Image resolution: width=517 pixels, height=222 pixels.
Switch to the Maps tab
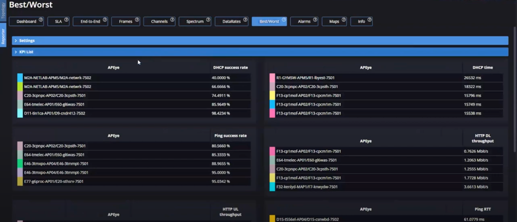tap(334, 21)
